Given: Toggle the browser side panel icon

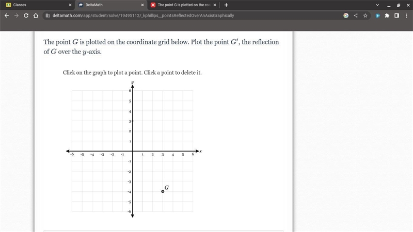Looking at the screenshot, I should 396,15.
